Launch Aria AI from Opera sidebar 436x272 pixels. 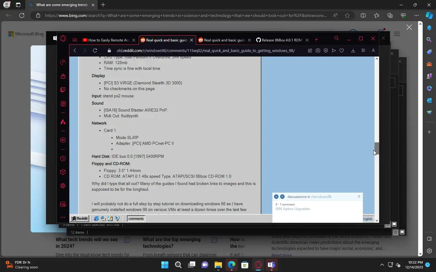pyautogui.click(x=63, y=122)
